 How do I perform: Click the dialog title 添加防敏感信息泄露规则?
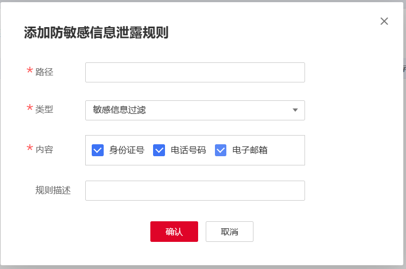pos(96,33)
